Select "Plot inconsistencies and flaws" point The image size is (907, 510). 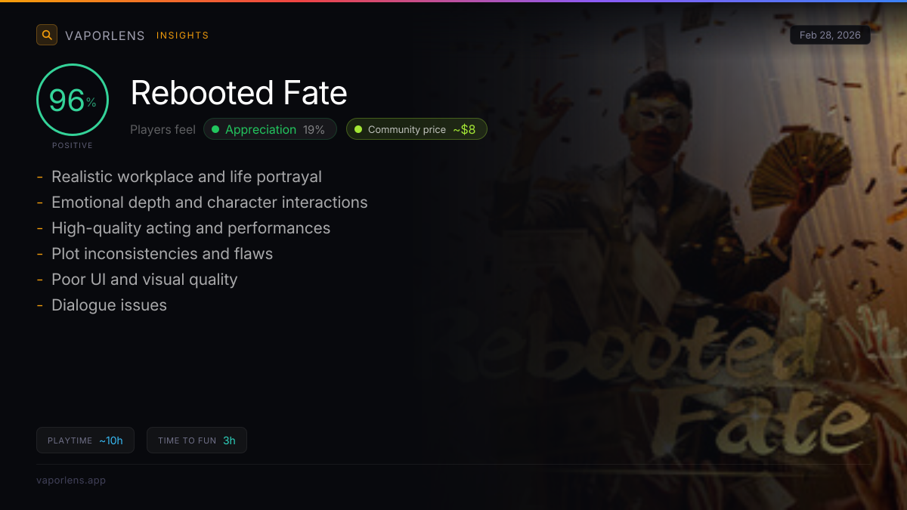point(162,254)
